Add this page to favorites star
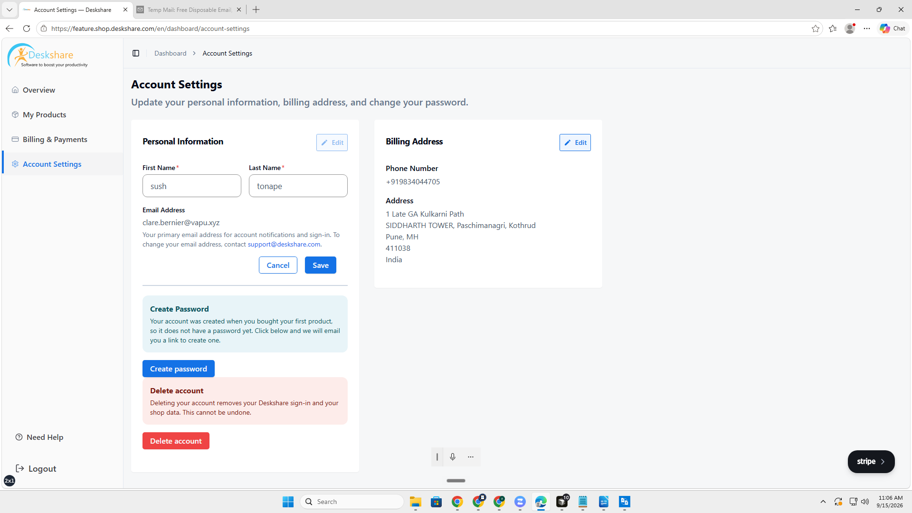This screenshot has width=912, height=513. coord(816,28)
